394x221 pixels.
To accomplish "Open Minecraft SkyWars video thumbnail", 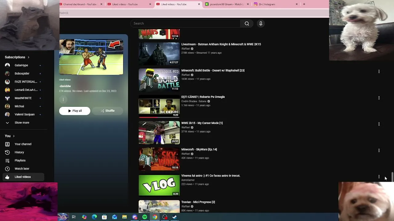I will point(159,159).
